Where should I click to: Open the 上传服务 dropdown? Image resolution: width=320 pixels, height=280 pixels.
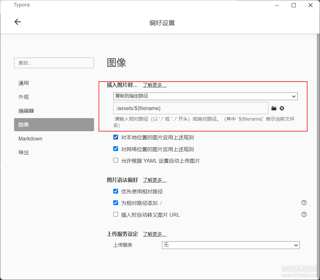230,245
